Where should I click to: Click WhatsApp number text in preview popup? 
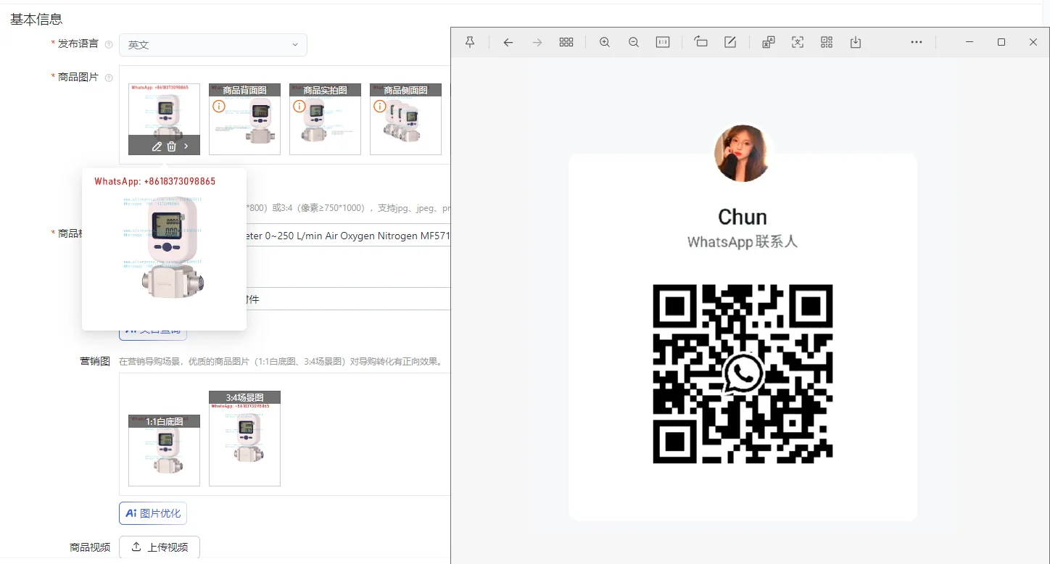click(155, 181)
